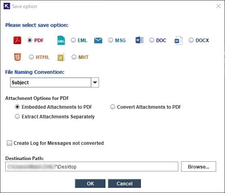Click the 'Destination Path:' label
Screen dimensions: 225x193
coord(25,158)
